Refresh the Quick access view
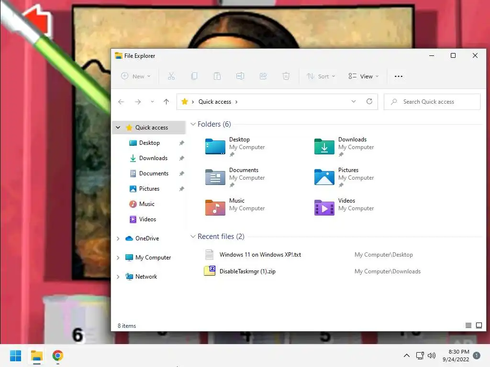490x367 pixels. [369, 101]
